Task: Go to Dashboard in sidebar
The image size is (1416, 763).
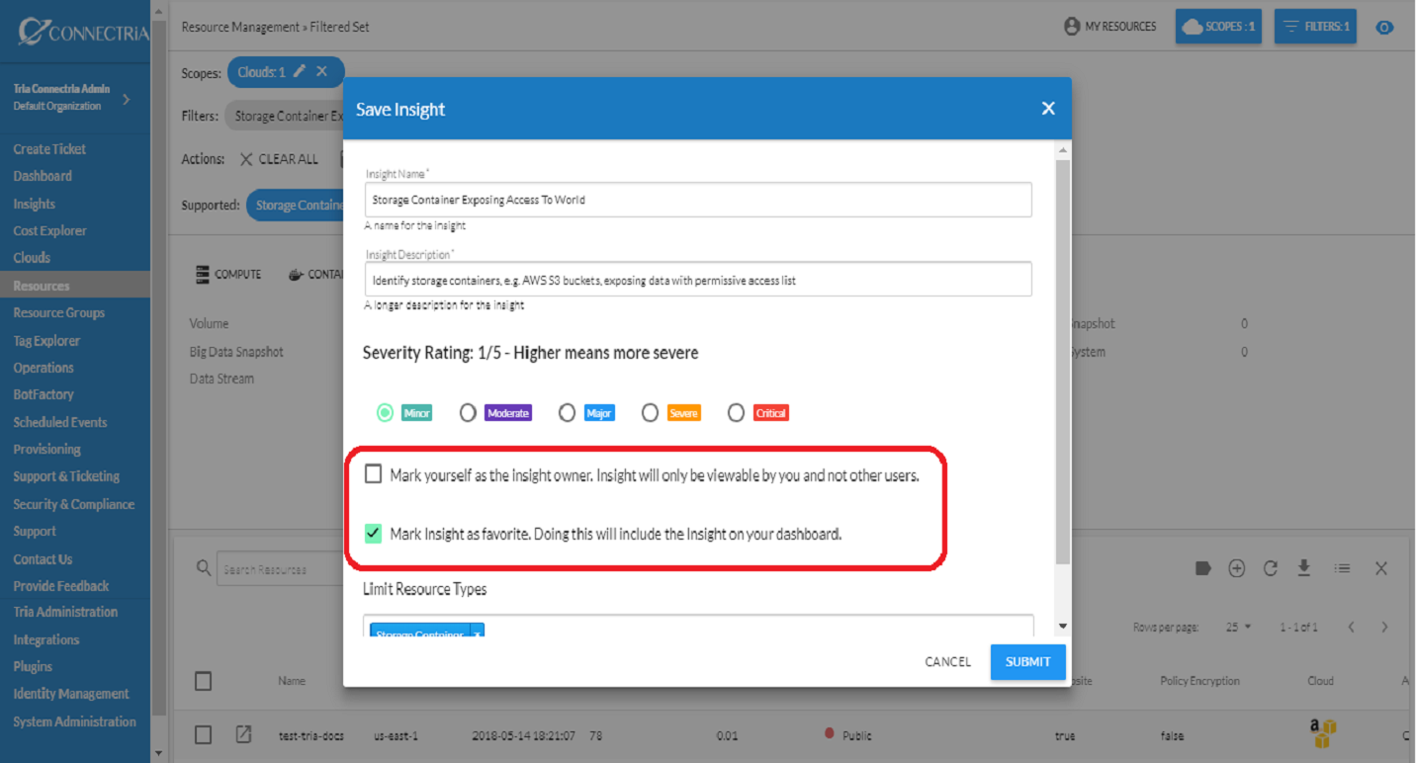Action: point(43,176)
